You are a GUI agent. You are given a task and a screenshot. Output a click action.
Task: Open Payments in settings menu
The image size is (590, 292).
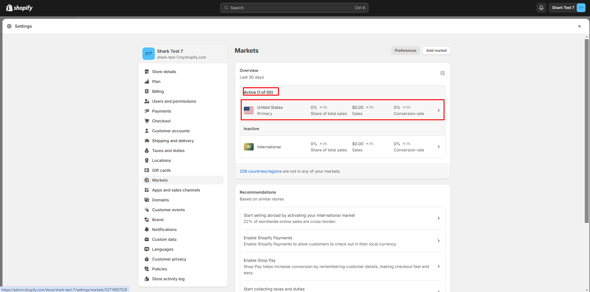pos(161,111)
